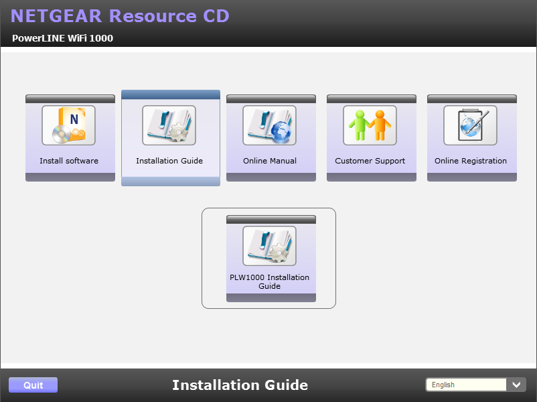Click the English language selection field
This screenshot has height=402, width=537.
[x=466, y=385]
